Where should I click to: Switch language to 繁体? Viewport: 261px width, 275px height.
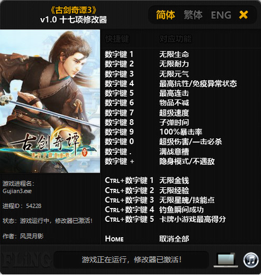[193, 15]
